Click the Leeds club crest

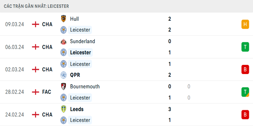click(x=64, y=109)
